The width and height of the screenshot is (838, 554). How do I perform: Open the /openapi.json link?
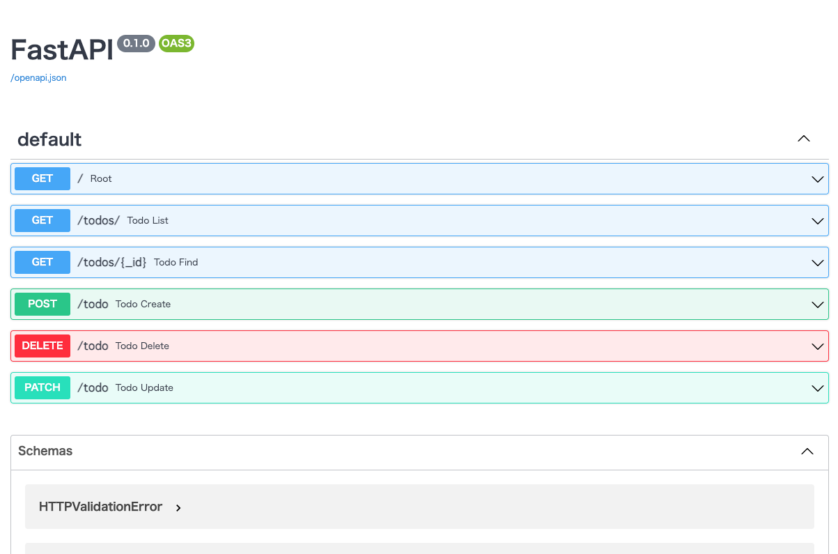38,78
